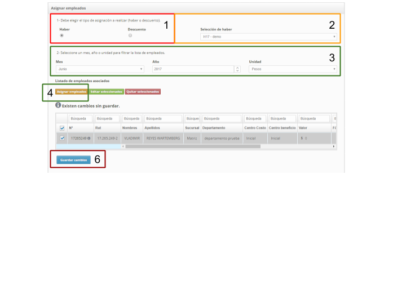Click the table's horizontal scrollbar thumb

193,146
